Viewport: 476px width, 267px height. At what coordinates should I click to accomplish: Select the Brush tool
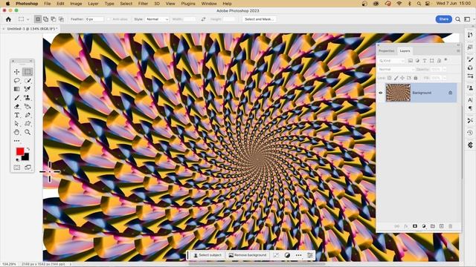pyautogui.click(x=16, y=97)
